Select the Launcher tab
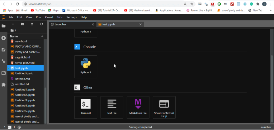This screenshot has height=130, width=274. pos(73,24)
